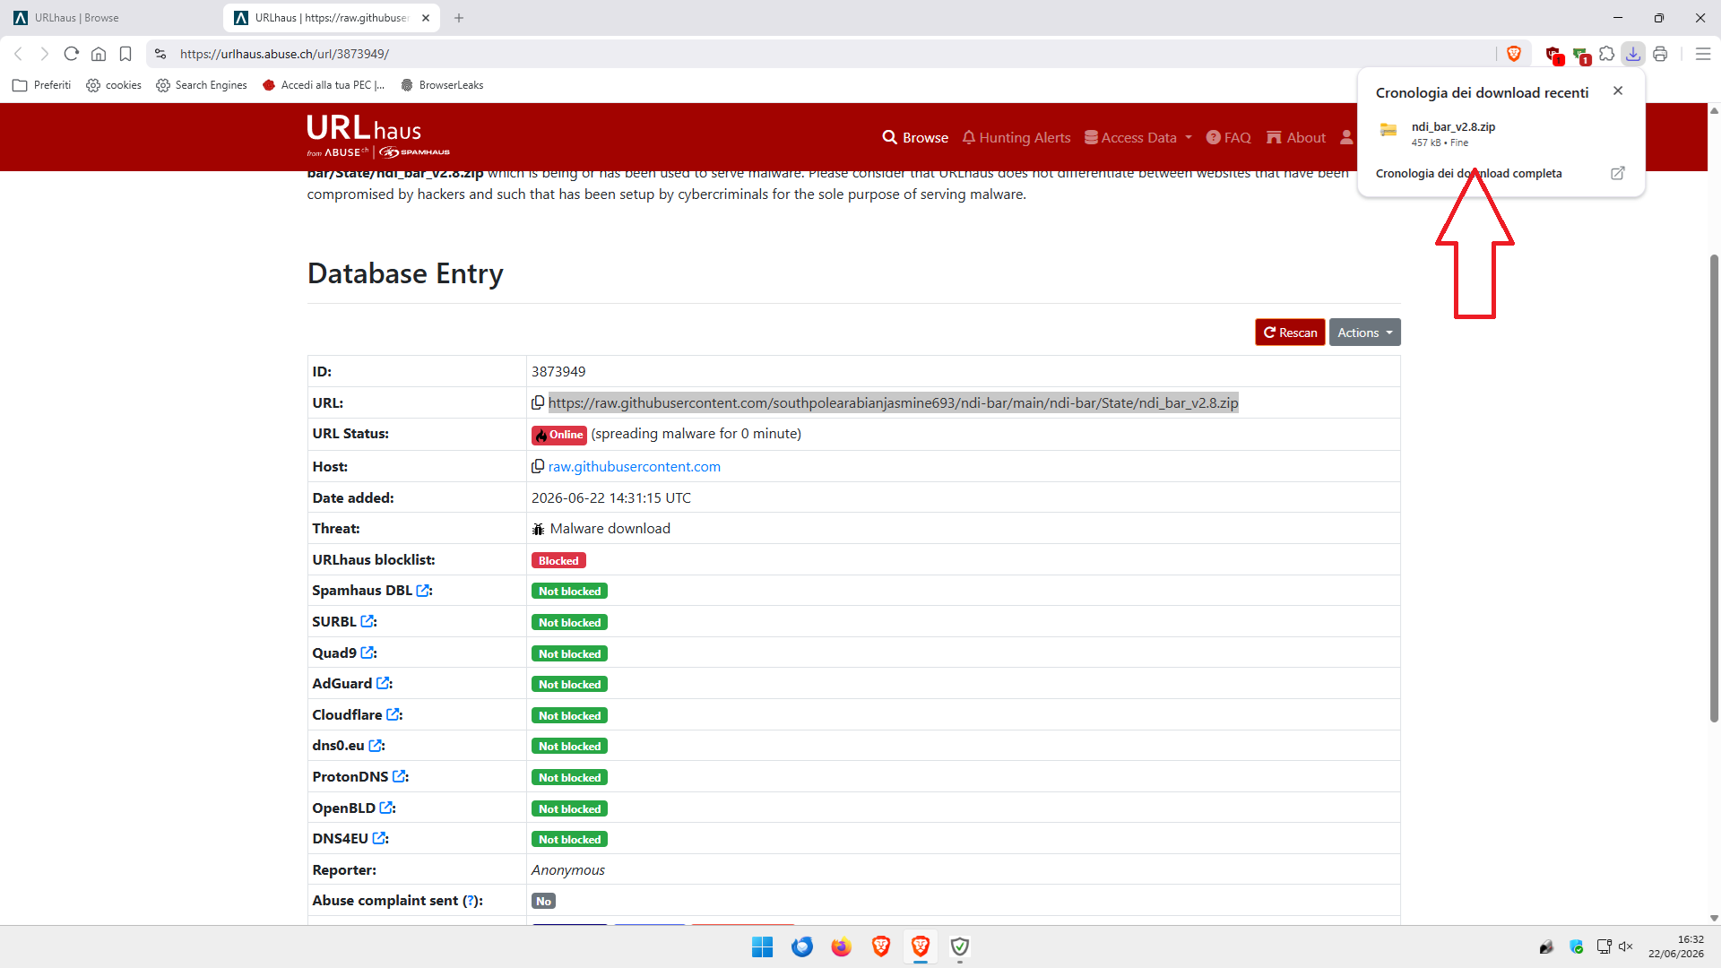
Task: Open the Preferiti bookmarks folder
Action: (x=42, y=85)
